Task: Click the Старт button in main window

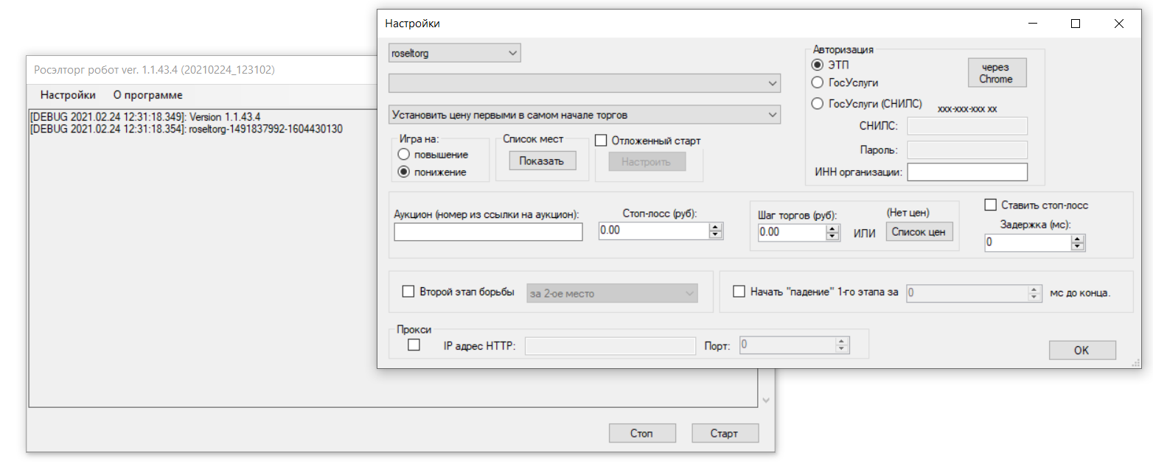Action: [x=724, y=433]
